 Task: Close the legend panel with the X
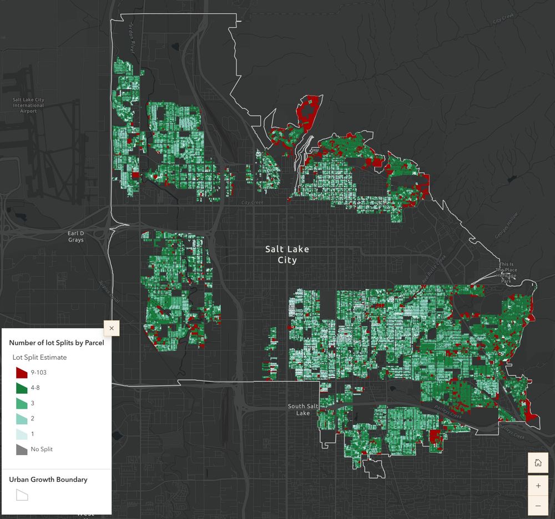pyautogui.click(x=111, y=328)
